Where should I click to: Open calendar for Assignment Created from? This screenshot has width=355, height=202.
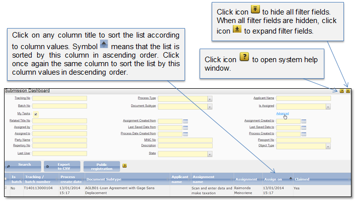pyautogui.click(x=185, y=121)
